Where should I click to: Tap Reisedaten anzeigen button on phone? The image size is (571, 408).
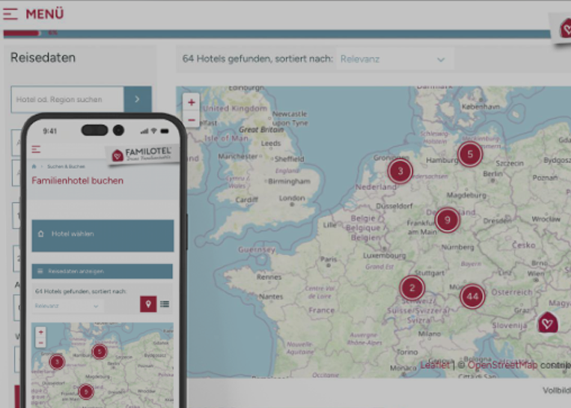[102, 272]
